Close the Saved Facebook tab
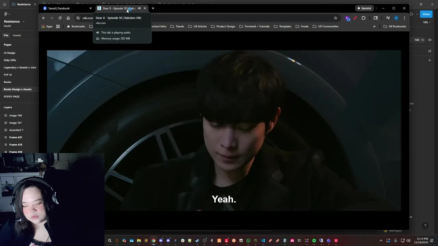The image size is (438, 246). click(90, 8)
